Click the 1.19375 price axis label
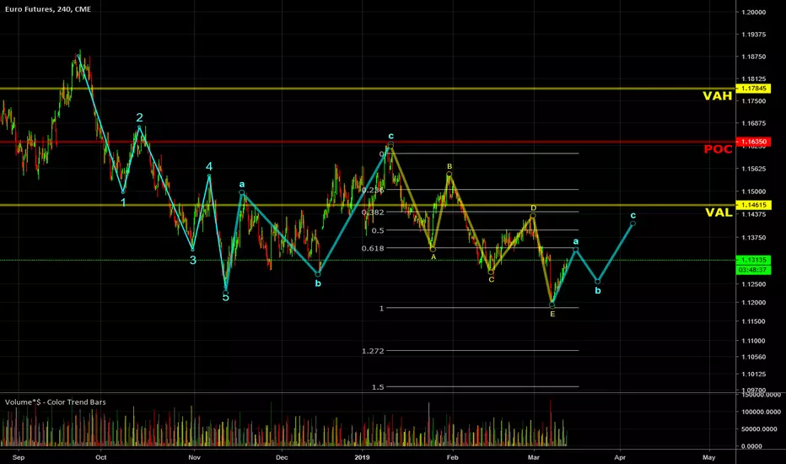This screenshot has height=464, width=786. (x=753, y=34)
